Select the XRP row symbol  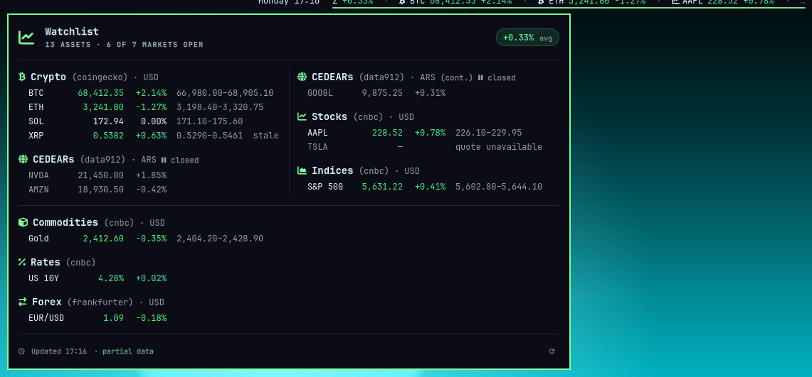point(36,136)
